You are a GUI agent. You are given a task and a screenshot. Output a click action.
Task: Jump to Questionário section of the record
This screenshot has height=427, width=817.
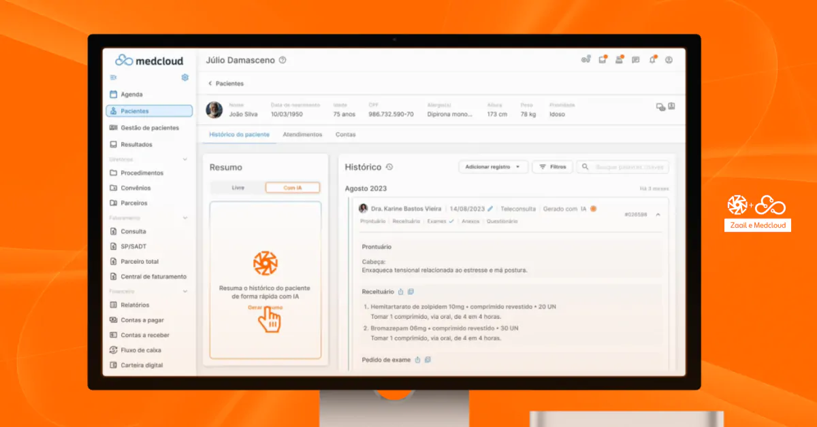501,221
